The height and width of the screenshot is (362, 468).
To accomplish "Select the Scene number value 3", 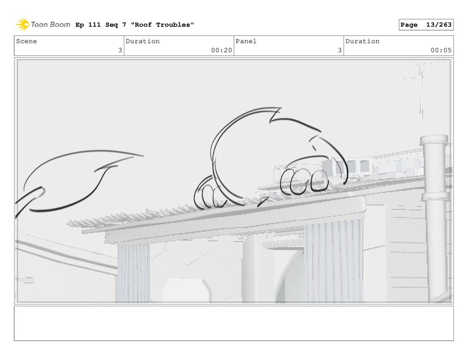I will pos(120,50).
